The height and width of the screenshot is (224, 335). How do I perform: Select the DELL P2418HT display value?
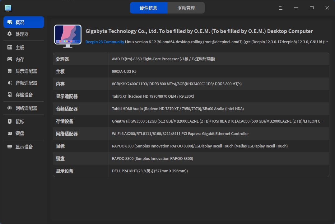150,171
